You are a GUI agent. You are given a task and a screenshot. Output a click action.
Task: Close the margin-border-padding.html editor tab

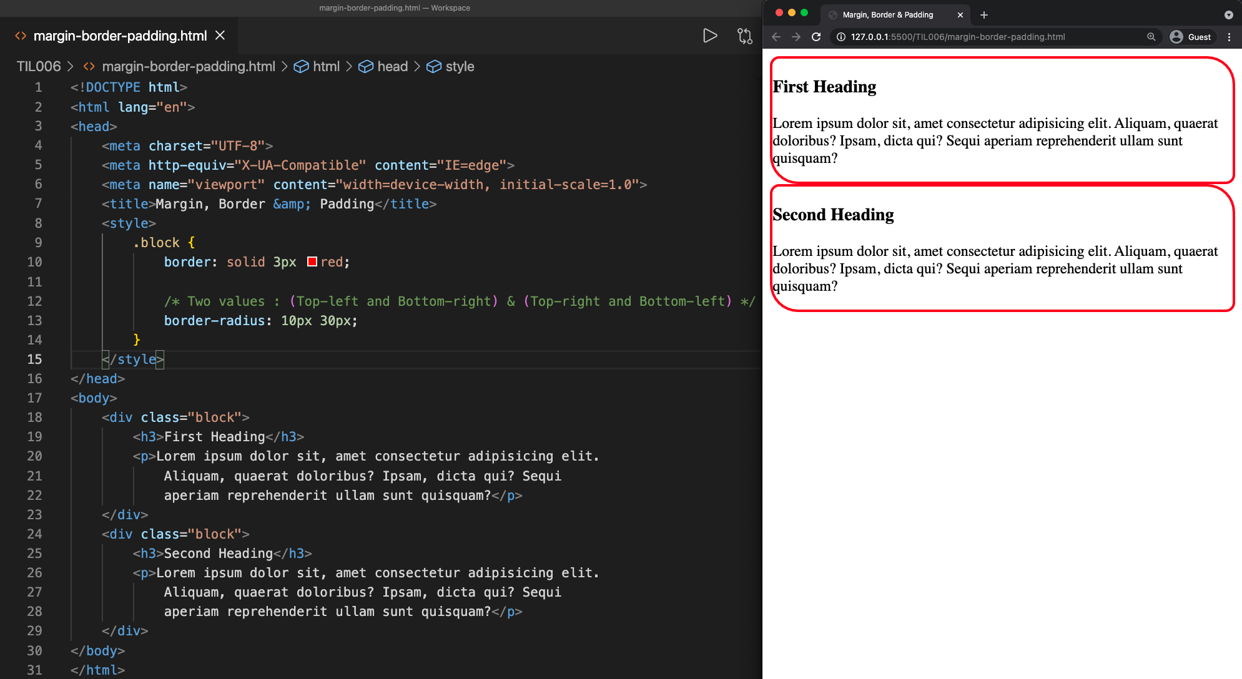coord(220,36)
